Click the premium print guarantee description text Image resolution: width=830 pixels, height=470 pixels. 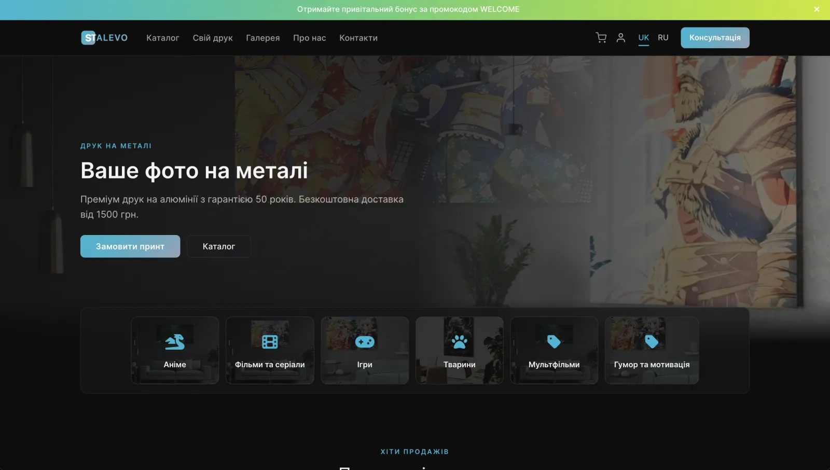242,206
